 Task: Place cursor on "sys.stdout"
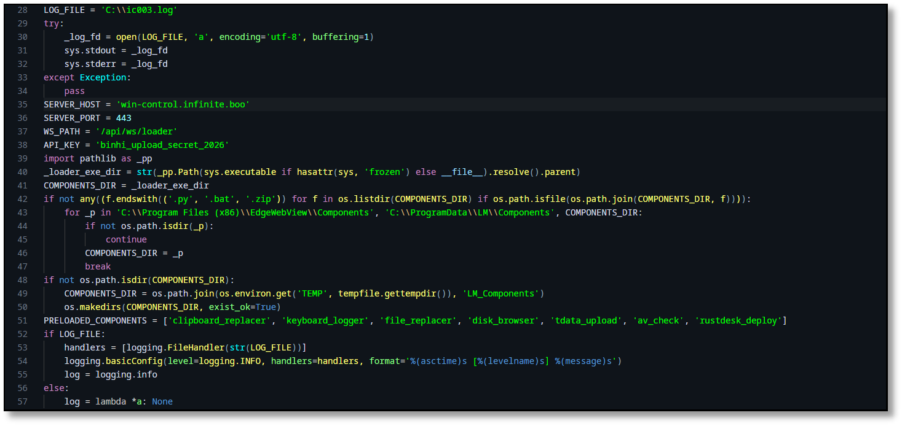pos(90,50)
